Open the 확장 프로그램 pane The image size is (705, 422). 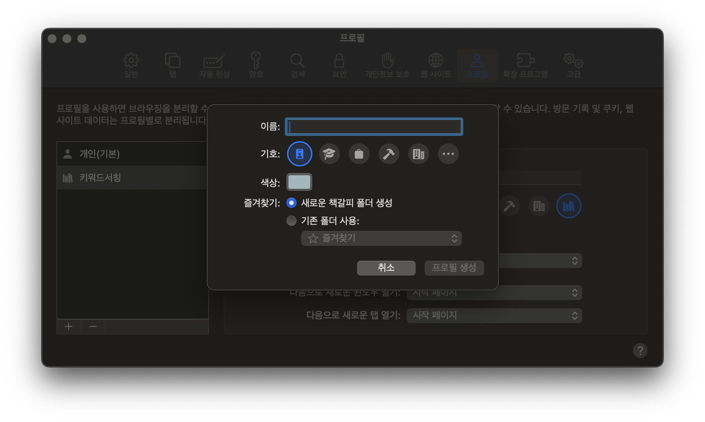coord(525,66)
